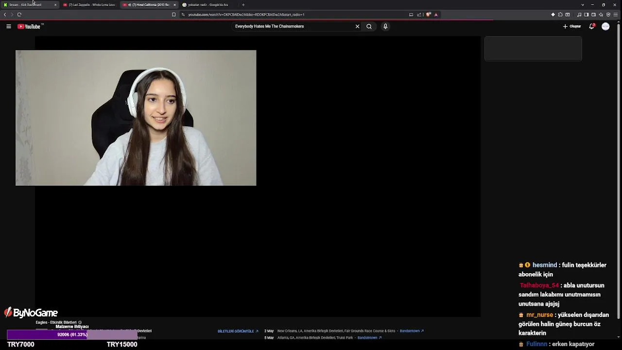Click the browser back arrow
Image resolution: width=622 pixels, height=350 pixels.
(5, 15)
